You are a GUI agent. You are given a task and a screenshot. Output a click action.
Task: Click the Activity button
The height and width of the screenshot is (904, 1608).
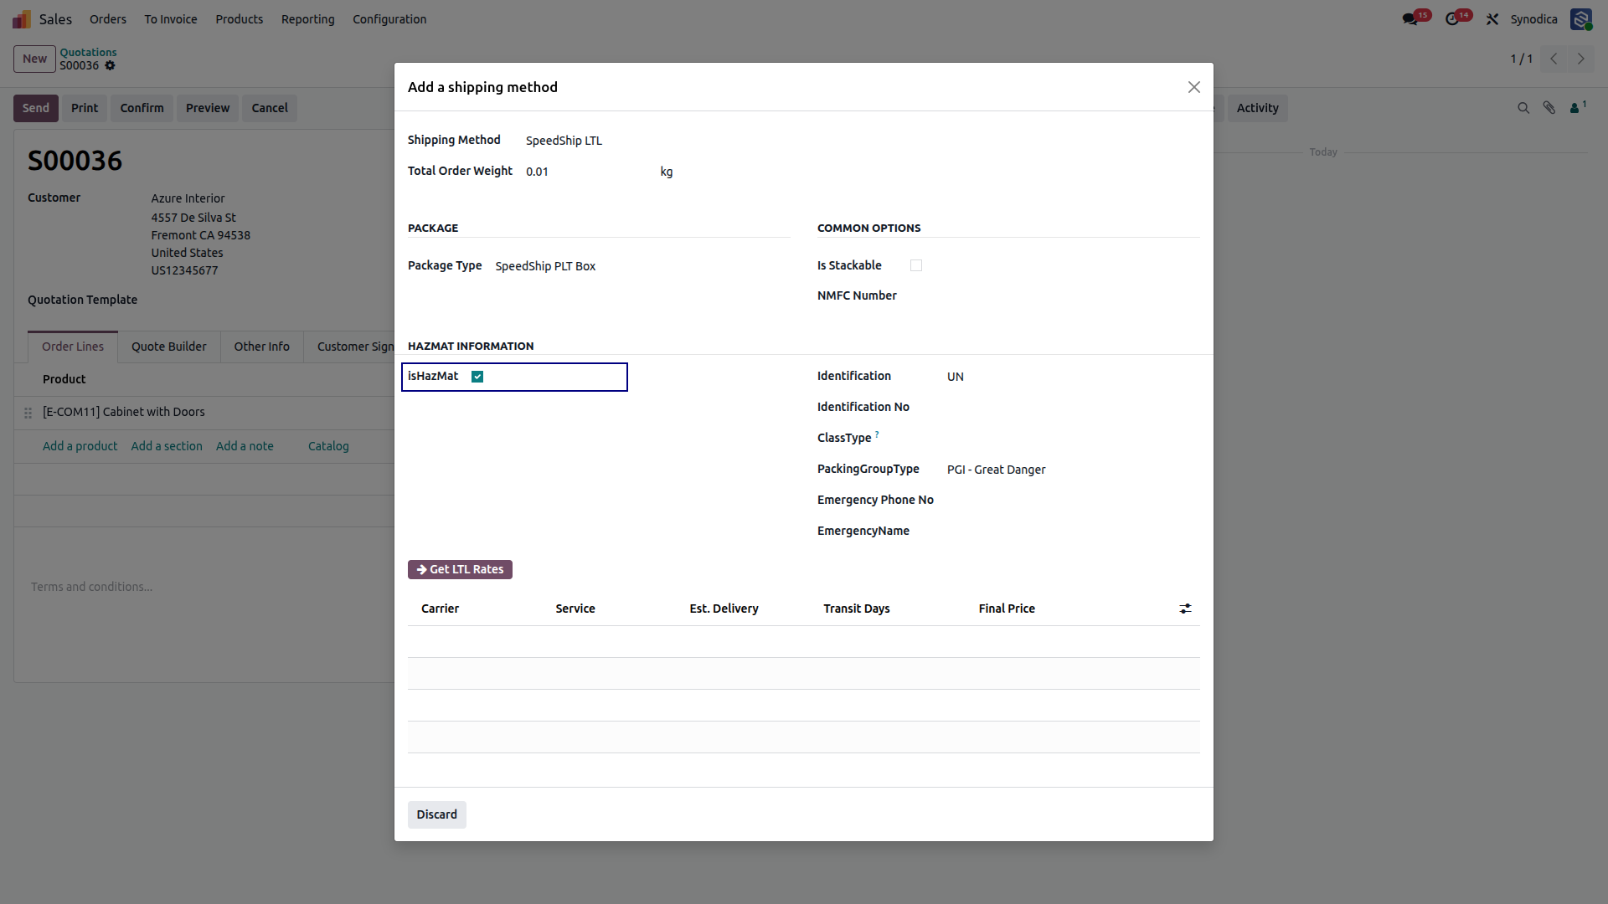coord(1257,108)
